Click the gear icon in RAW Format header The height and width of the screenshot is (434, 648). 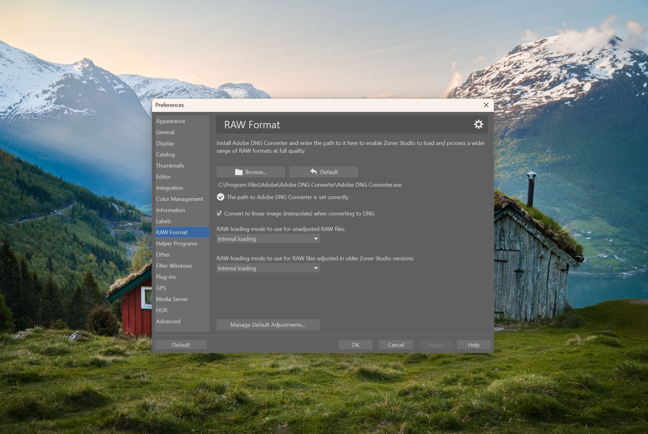pos(478,124)
